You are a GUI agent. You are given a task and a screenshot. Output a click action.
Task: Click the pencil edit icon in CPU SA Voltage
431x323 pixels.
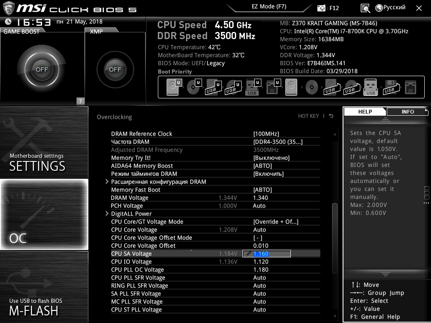click(x=248, y=254)
